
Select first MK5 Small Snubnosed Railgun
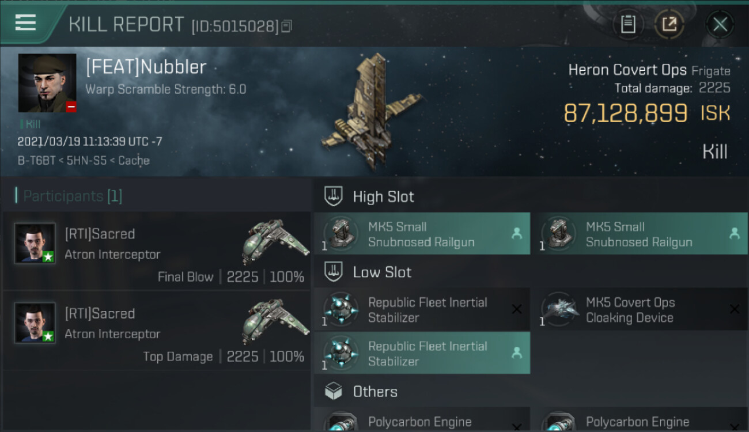pos(422,234)
